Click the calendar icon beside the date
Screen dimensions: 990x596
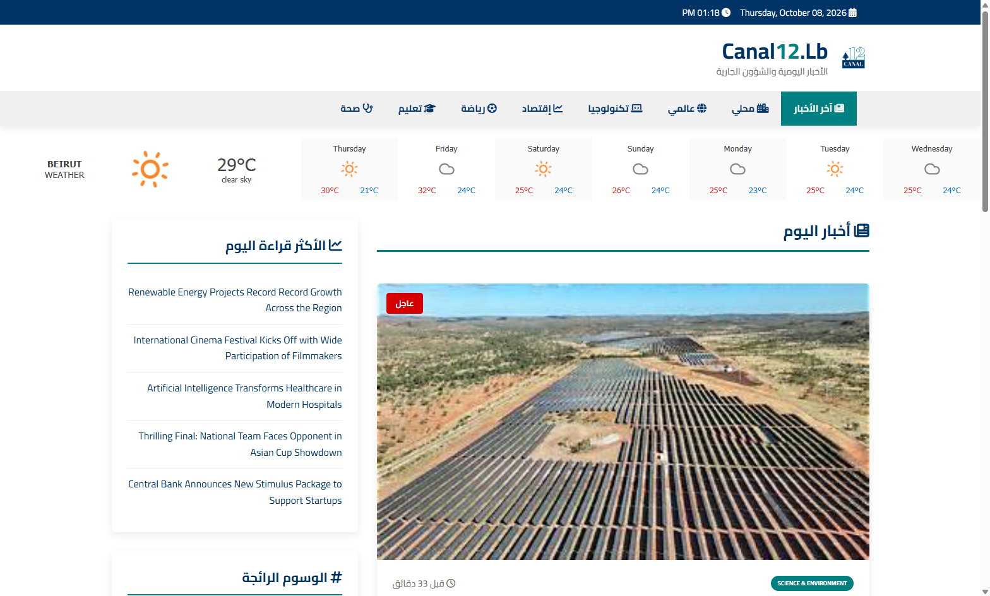tap(852, 13)
